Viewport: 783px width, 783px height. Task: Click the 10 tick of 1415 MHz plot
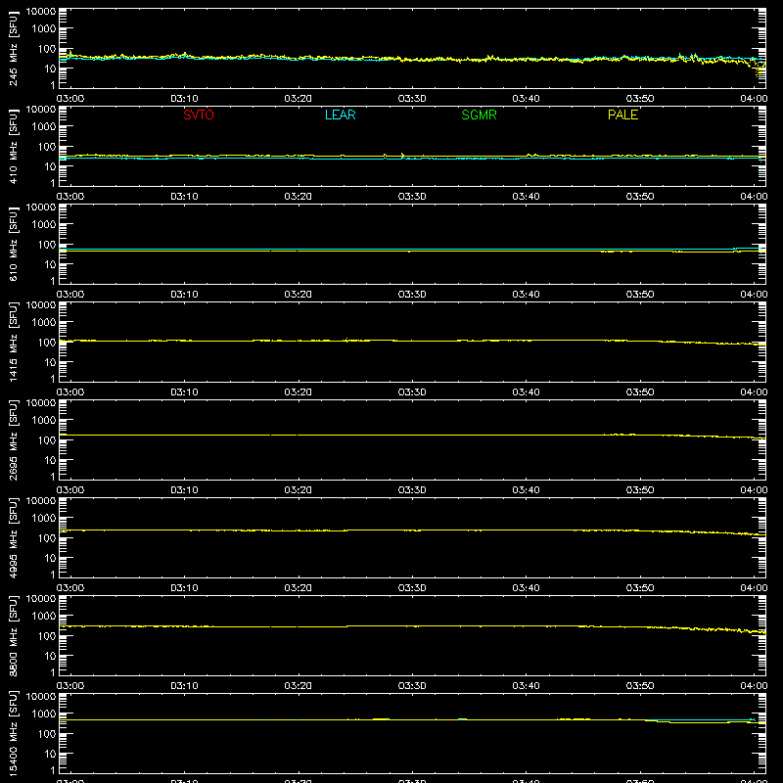click(50, 362)
